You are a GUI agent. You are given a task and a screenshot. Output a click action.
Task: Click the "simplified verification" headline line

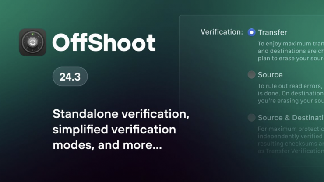pyautogui.click(x=114, y=129)
